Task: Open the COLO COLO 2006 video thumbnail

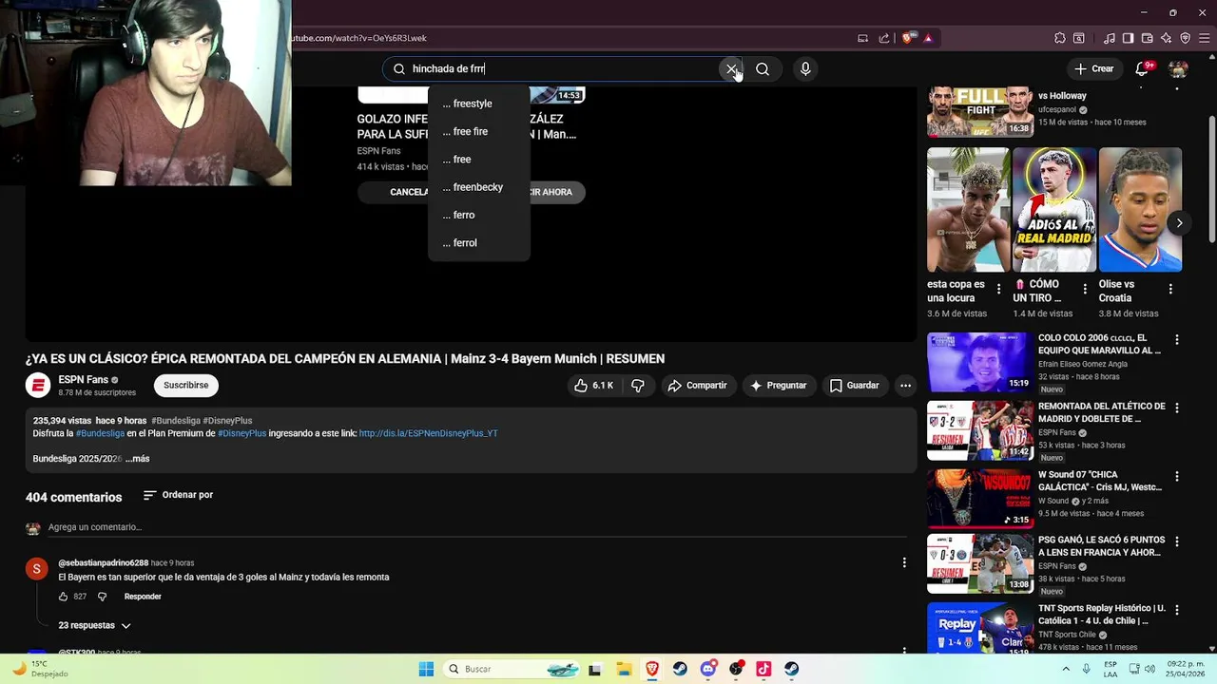Action: pyautogui.click(x=980, y=362)
